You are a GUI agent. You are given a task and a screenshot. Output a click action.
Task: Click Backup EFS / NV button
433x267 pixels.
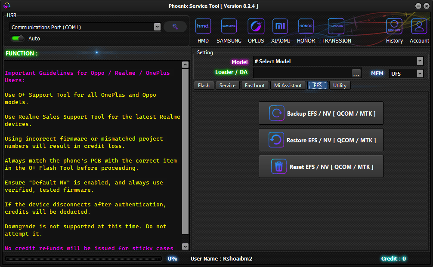click(x=321, y=114)
